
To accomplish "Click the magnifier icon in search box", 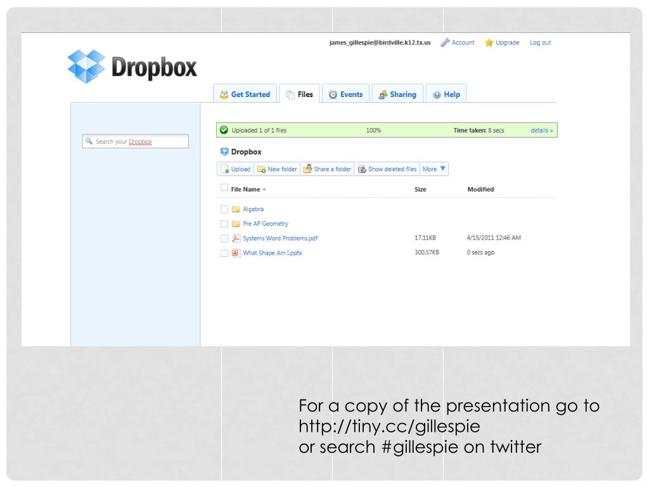I will pos(89,141).
